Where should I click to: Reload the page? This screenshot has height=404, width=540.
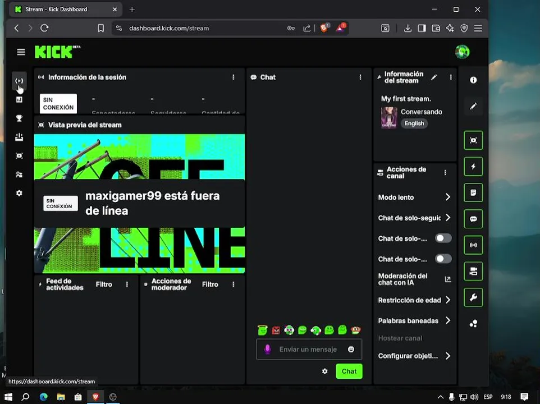44,28
